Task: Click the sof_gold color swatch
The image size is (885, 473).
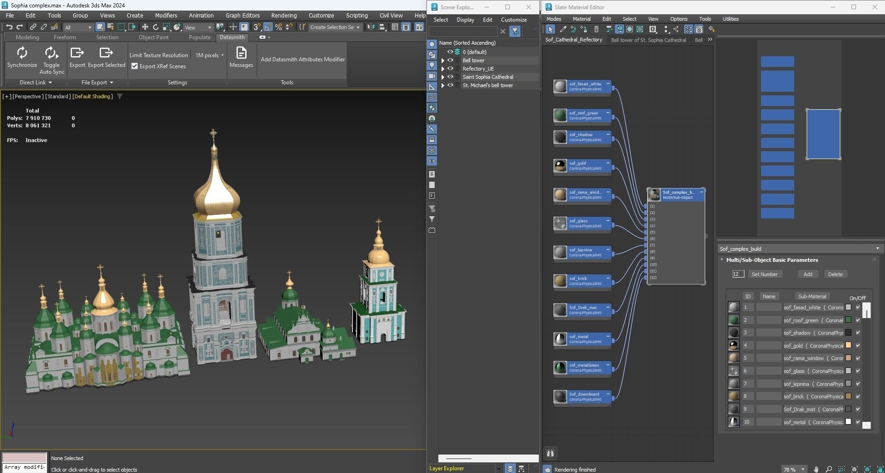Action: 848,345
